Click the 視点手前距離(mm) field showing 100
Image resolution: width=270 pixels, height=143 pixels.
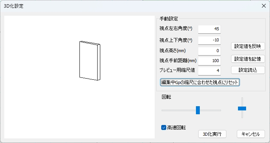point(209,61)
